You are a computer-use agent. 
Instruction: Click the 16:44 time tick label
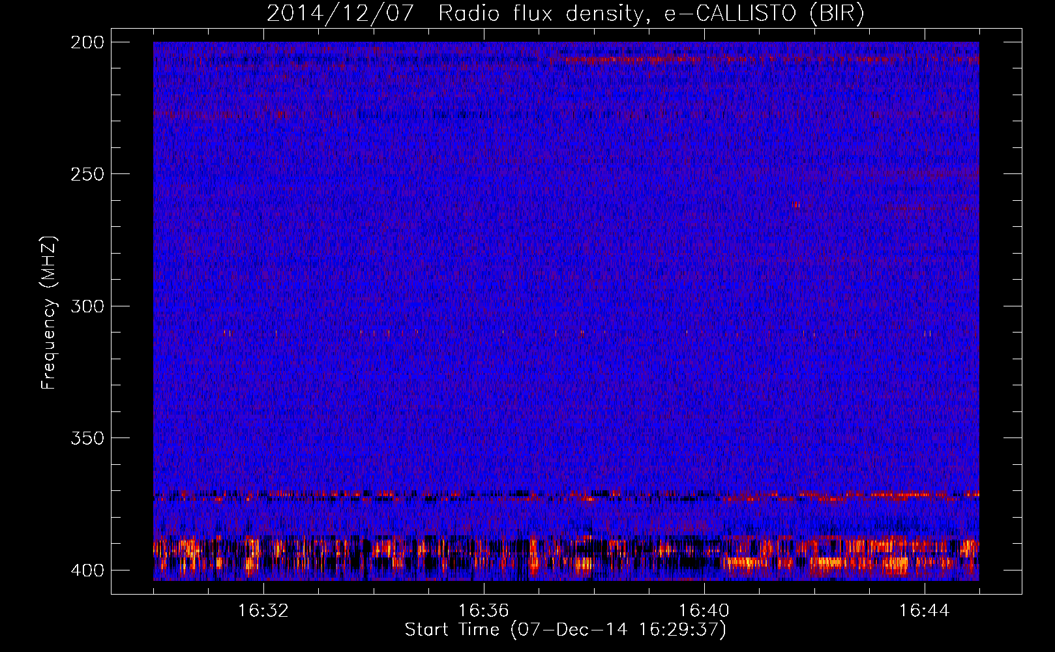(924, 611)
